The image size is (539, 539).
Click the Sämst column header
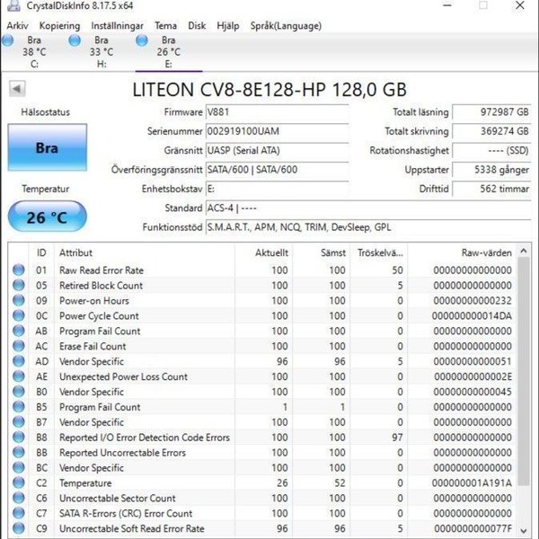click(321, 252)
